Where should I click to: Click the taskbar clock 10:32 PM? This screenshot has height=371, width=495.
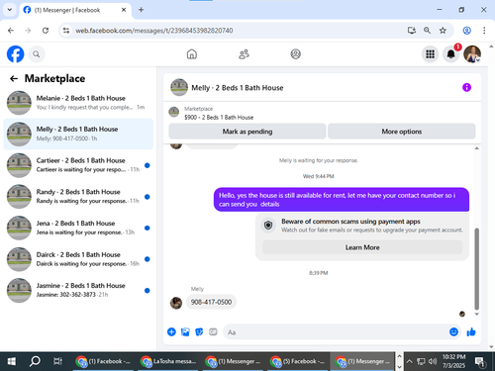click(x=453, y=357)
